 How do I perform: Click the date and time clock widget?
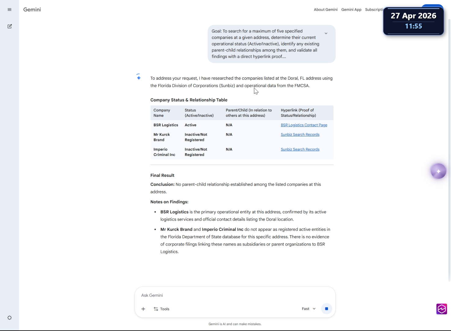tap(413, 21)
